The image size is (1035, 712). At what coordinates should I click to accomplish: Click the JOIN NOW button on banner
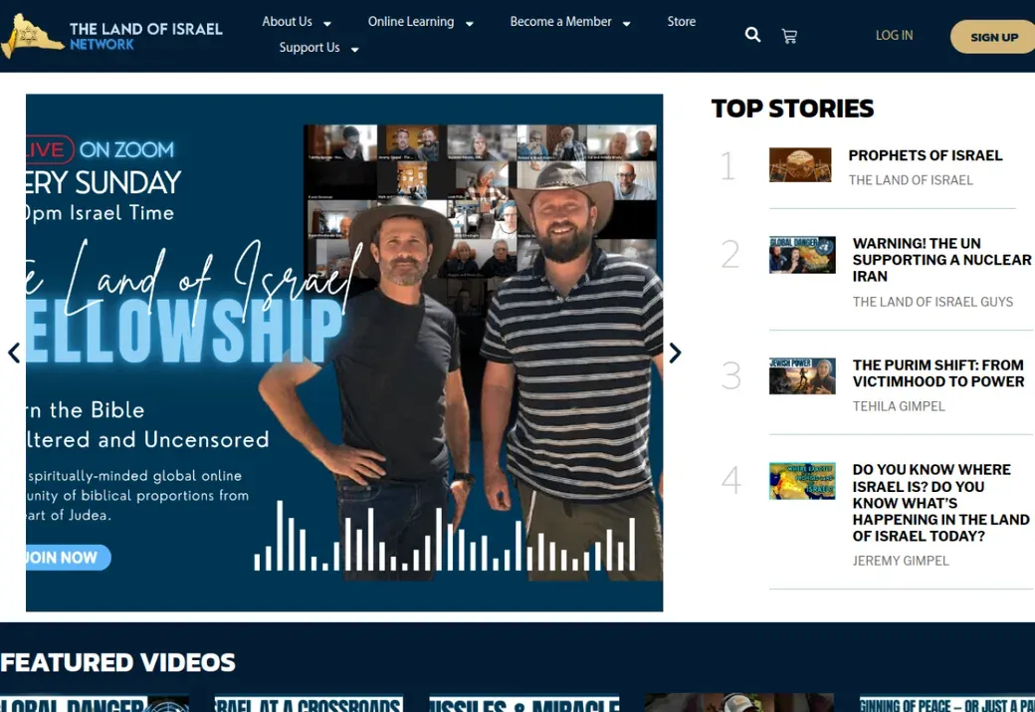(68, 558)
